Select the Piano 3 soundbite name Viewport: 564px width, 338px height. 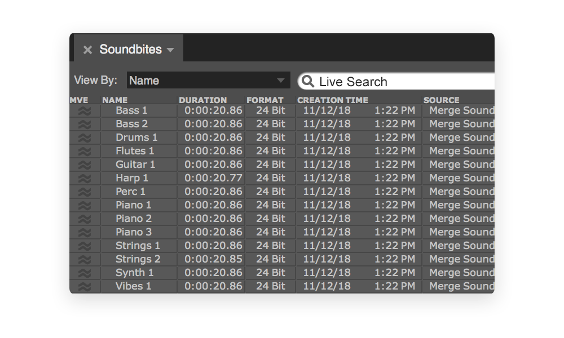(x=134, y=232)
